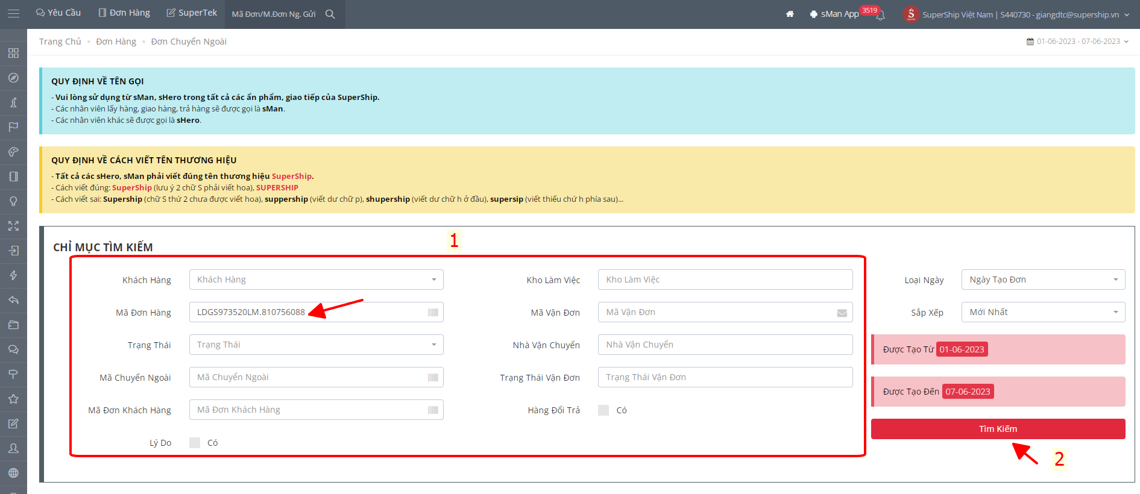Select the compass icon in sidebar
Image resolution: width=1140 pixels, height=494 pixels.
[13, 78]
